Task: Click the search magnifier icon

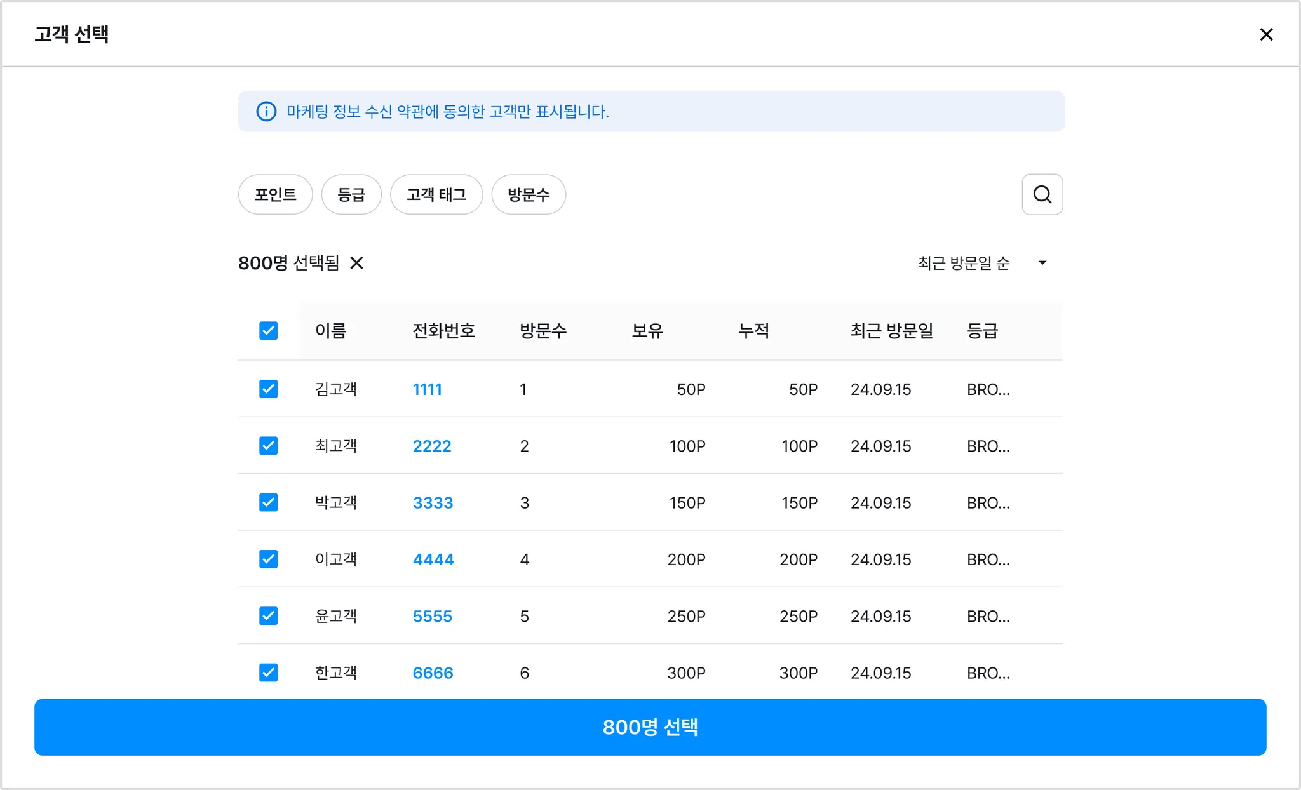Action: [x=1042, y=194]
